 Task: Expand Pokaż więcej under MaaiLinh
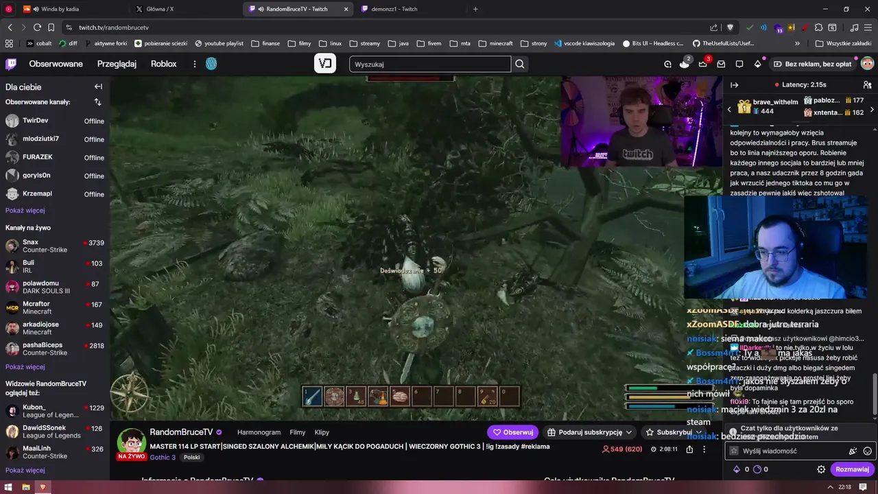[x=25, y=471]
